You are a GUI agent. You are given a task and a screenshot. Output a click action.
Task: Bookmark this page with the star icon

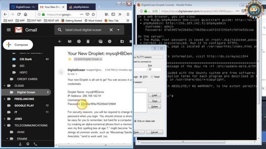click(93, 14)
